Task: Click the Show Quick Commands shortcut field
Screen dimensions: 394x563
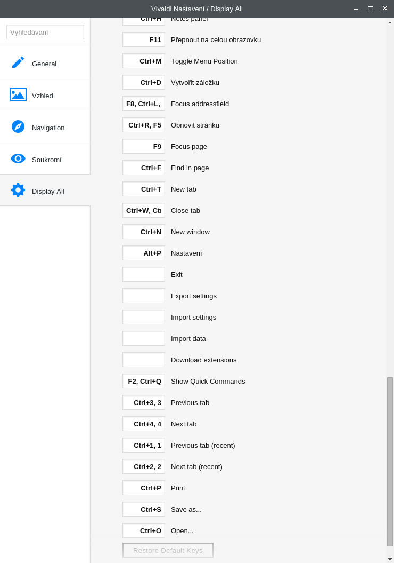Action: [144, 381]
